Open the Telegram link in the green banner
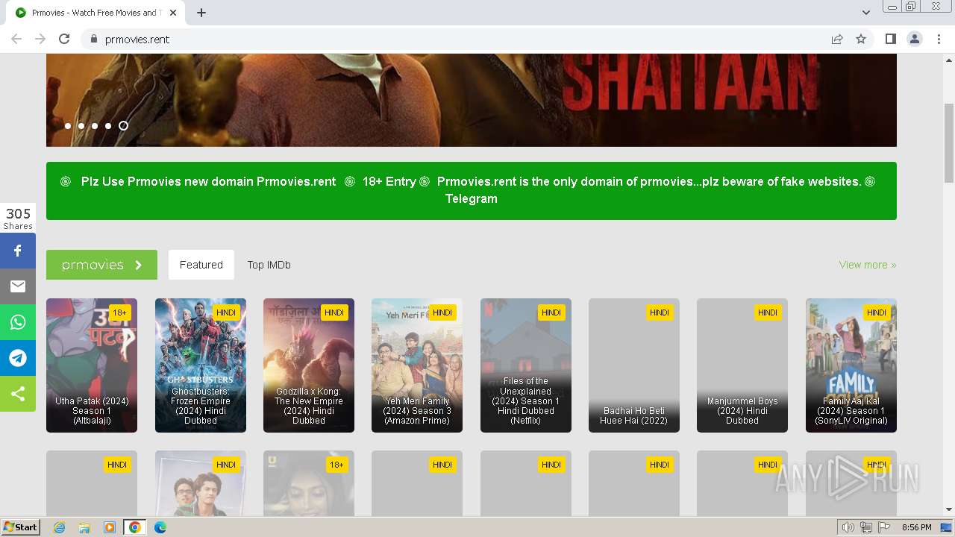This screenshot has width=955, height=537. coord(472,198)
